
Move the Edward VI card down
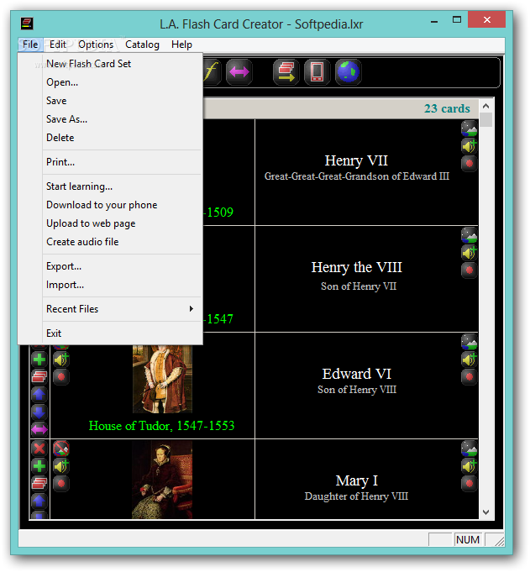coord(39,412)
